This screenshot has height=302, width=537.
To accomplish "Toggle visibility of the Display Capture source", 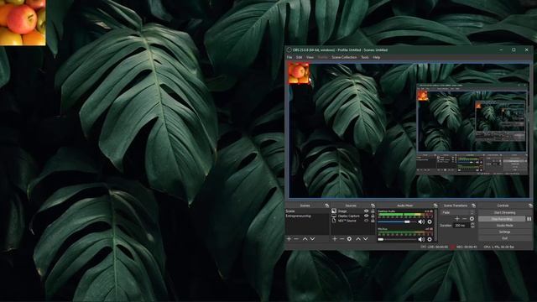I will point(366,216).
